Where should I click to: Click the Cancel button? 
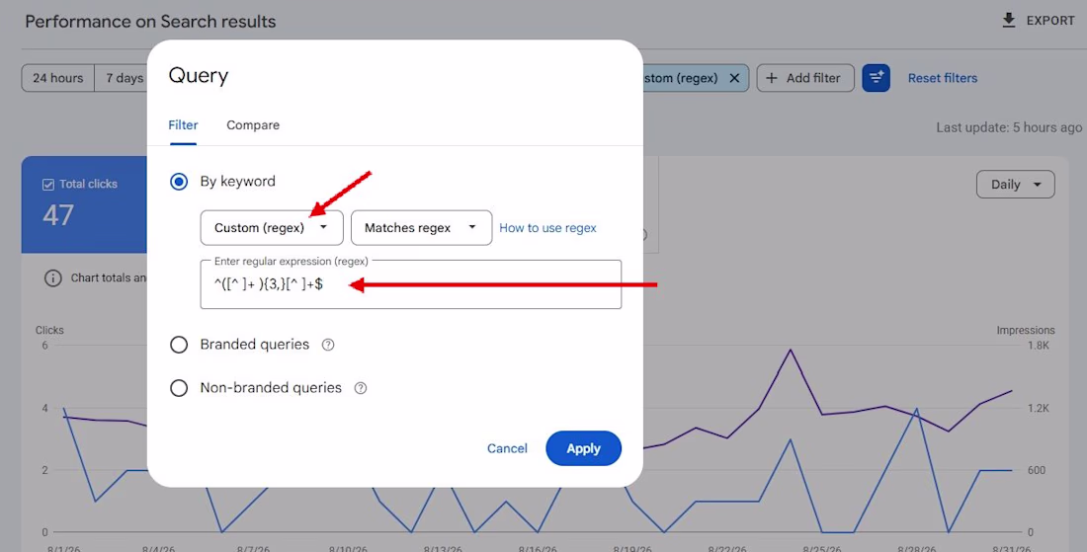[x=507, y=448]
